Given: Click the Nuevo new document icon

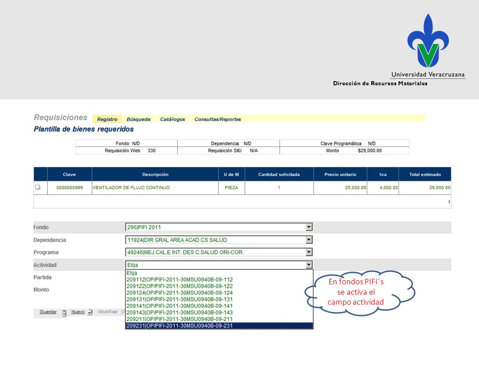Looking at the screenshot, I should click(90, 312).
